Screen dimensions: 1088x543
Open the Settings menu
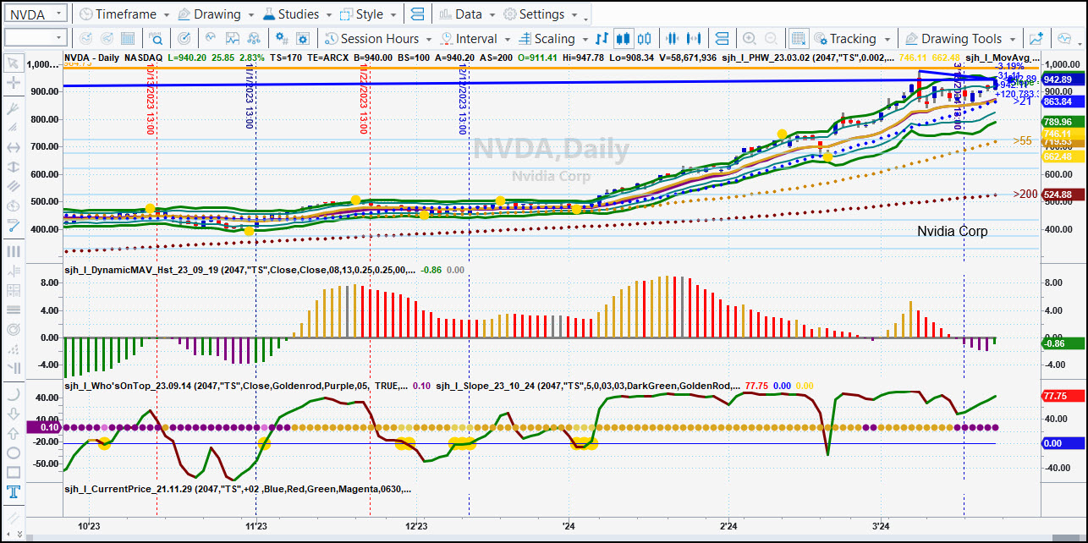coord(541,14)
